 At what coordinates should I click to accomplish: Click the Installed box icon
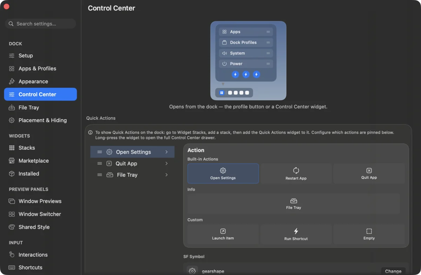(x=12, y=174)
